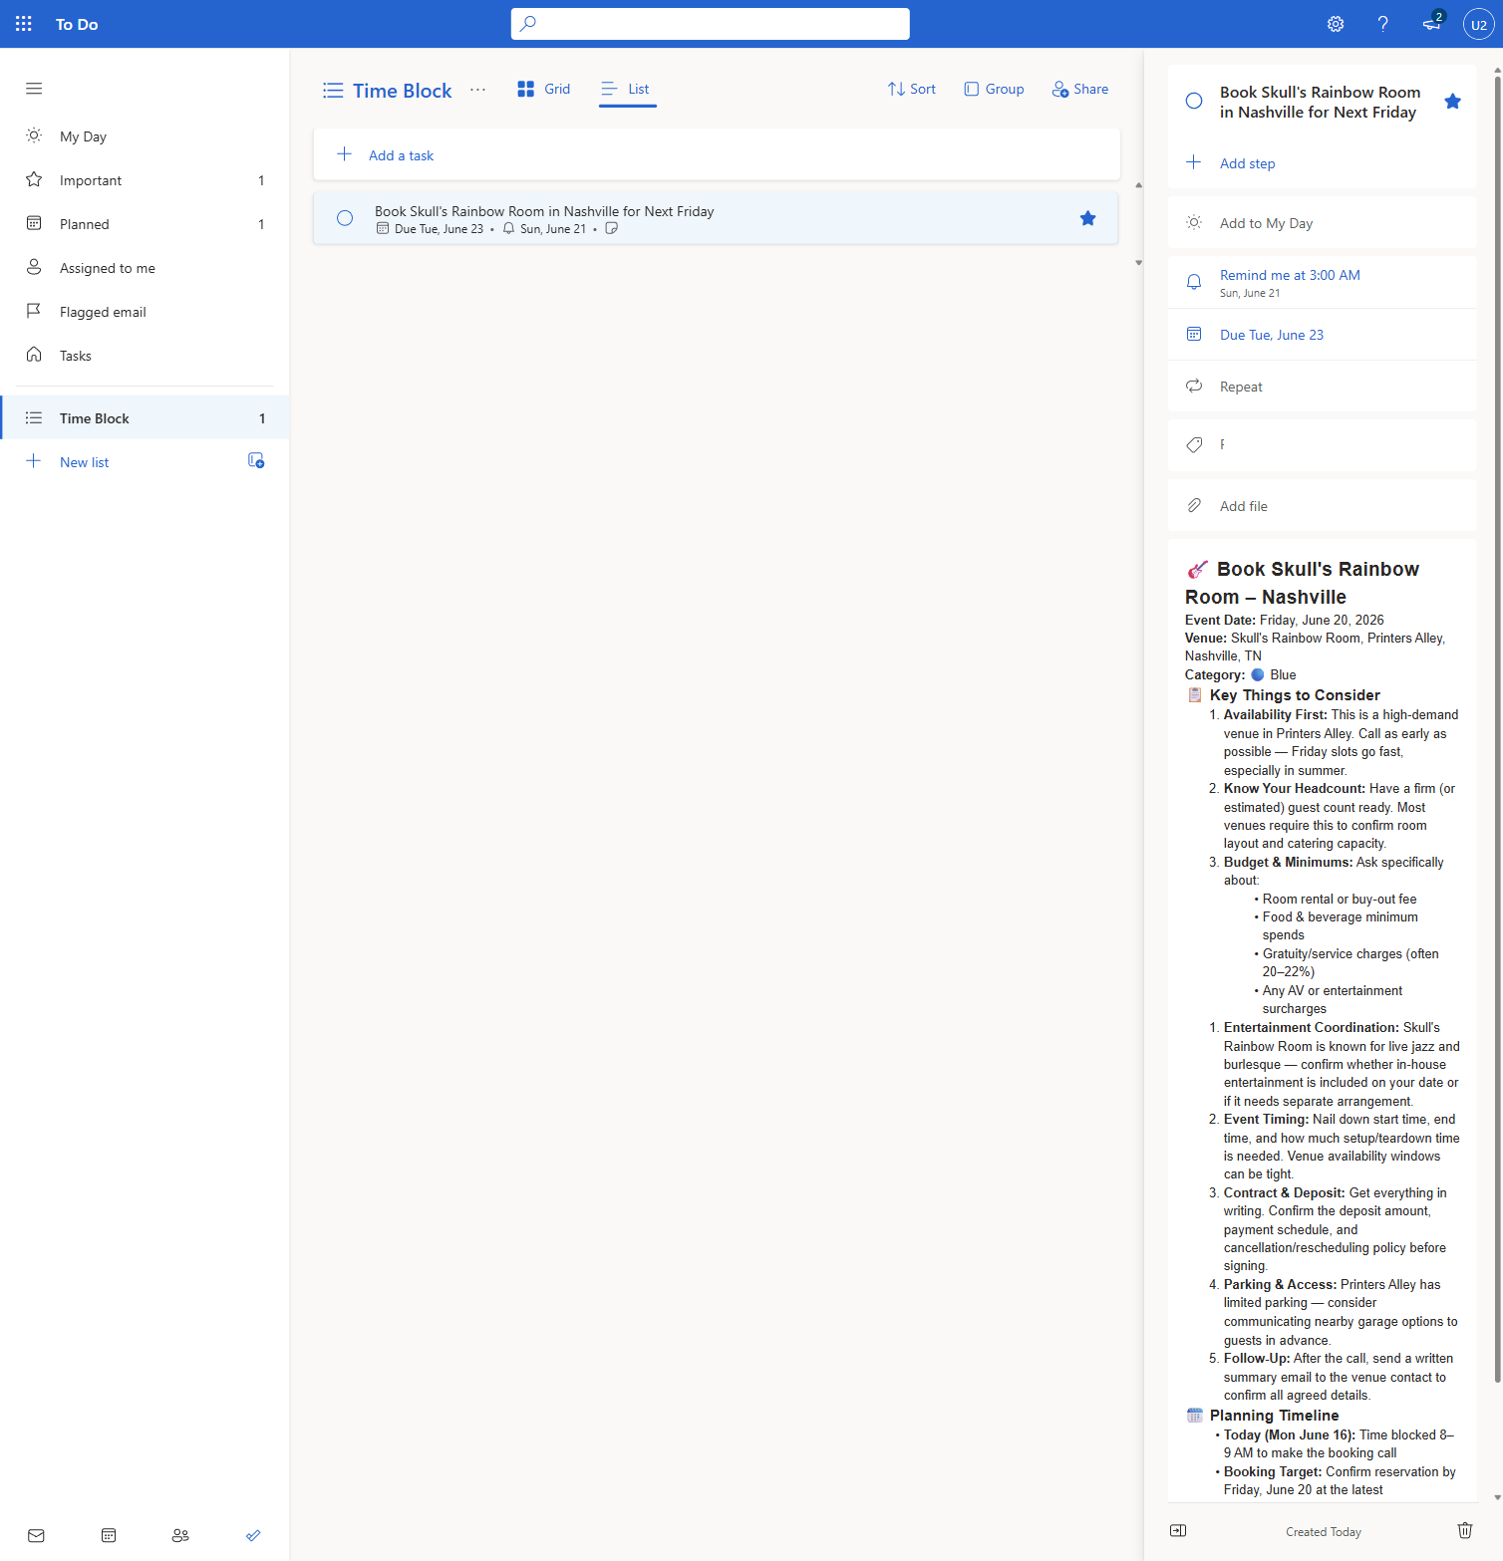The image size is (1503, 1561).
Task: Click the My Day sun icon in detail pane
Action: tap(1194, 222)
